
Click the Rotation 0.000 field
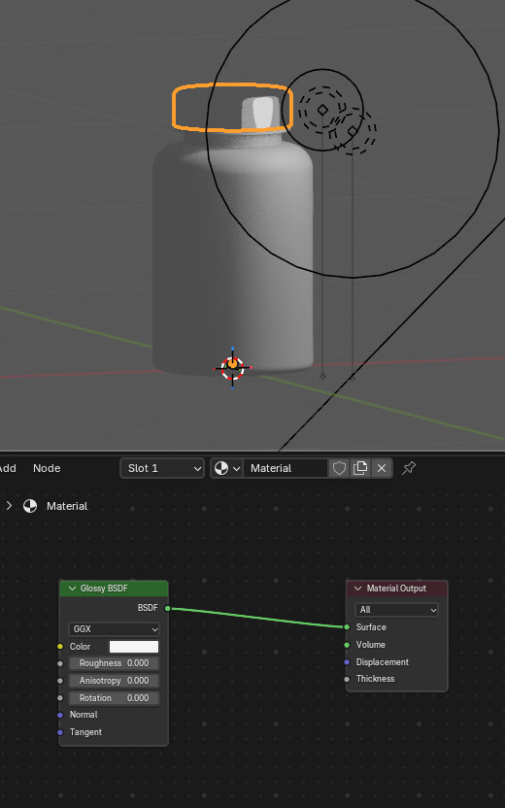pyautogui.click(x=114, y=697)
